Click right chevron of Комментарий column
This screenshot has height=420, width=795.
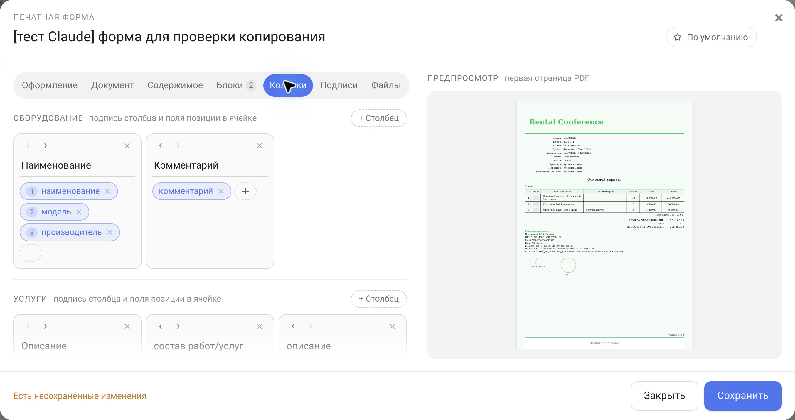click(x=178, y=145)
